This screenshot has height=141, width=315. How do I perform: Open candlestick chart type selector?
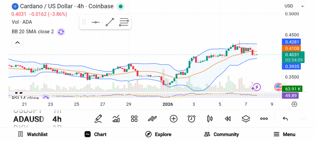210,119
